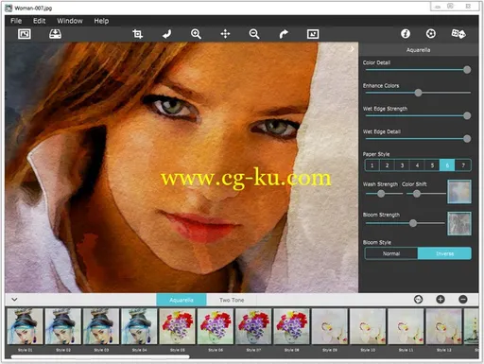Image resolution: width=484 pixels, height=364 pixels.
Task: Apply Style 12 preset thumbnail
Action: 444,326
